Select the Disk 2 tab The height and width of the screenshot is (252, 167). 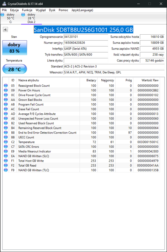point(31,18)
